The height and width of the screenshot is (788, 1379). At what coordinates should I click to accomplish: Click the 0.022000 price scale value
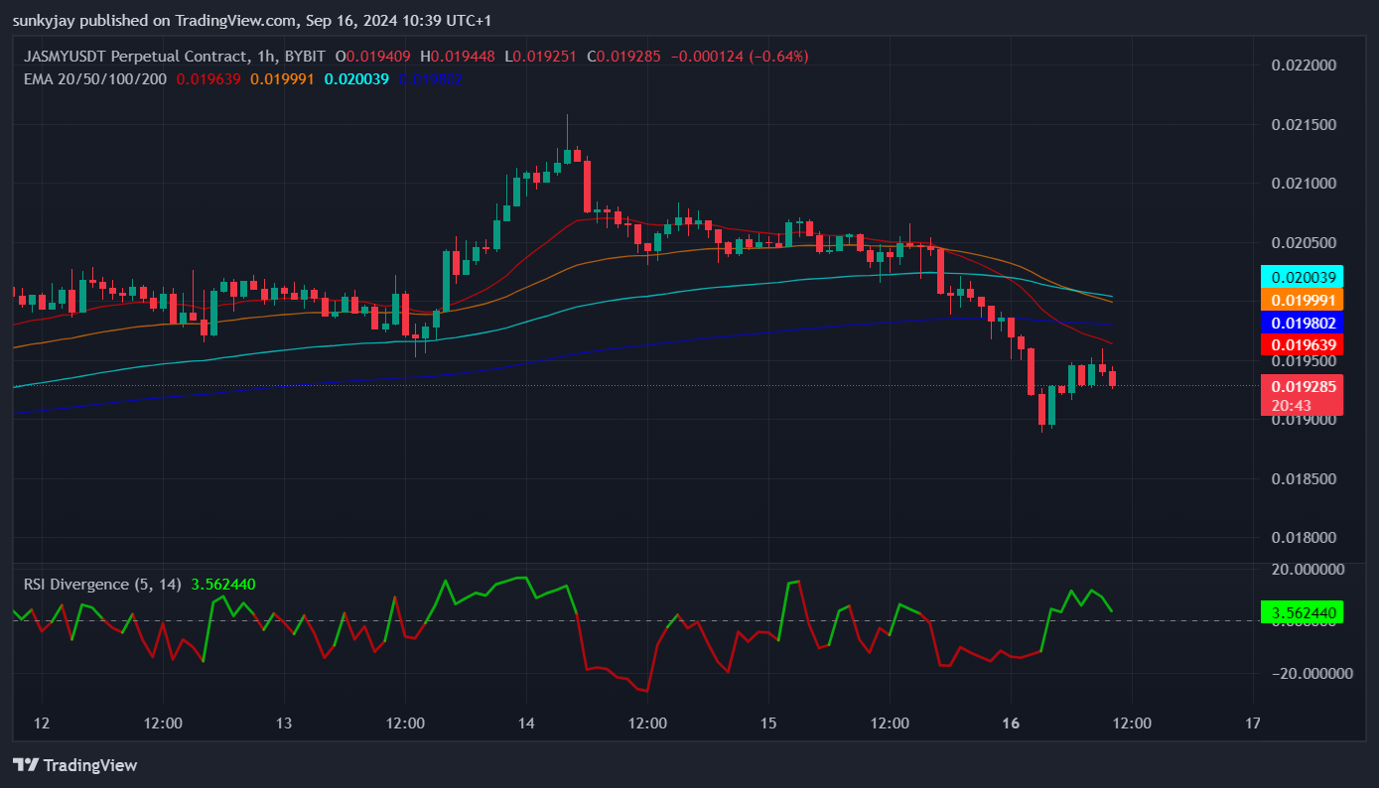[x=1305, y=66]
